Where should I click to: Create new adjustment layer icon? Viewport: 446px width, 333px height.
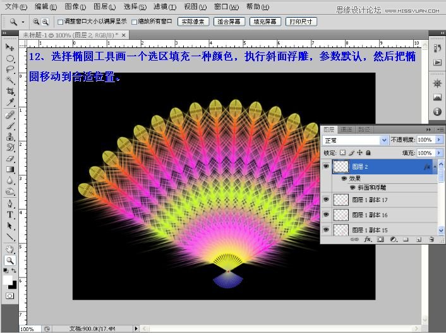click(x=394, y=239)
